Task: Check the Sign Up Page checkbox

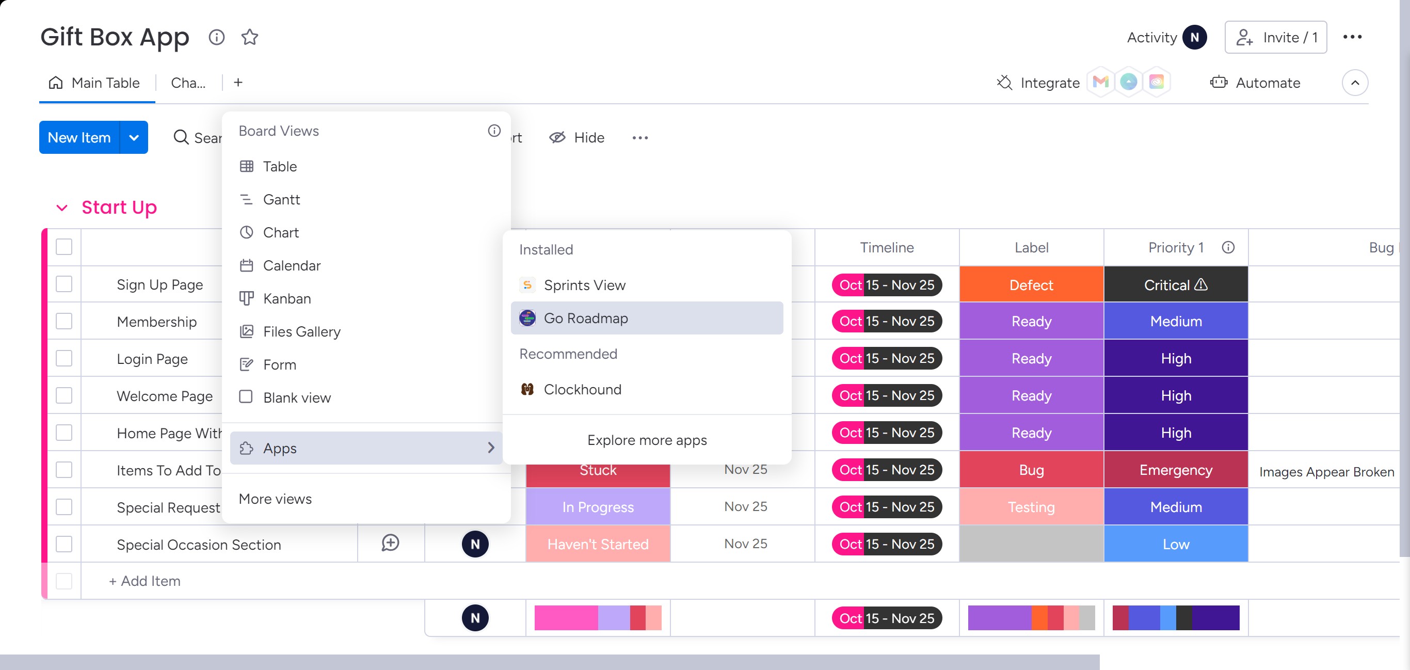Action: click(x=64, y=284)
